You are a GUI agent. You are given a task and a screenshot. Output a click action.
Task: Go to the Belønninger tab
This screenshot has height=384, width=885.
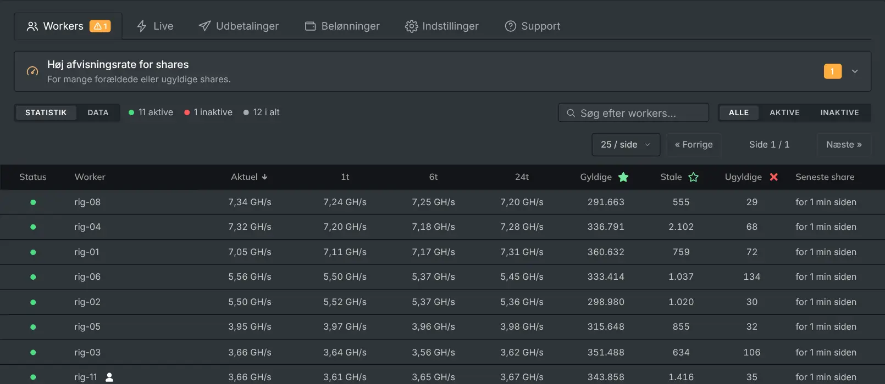pyautogui.click(x=342, y=26)
